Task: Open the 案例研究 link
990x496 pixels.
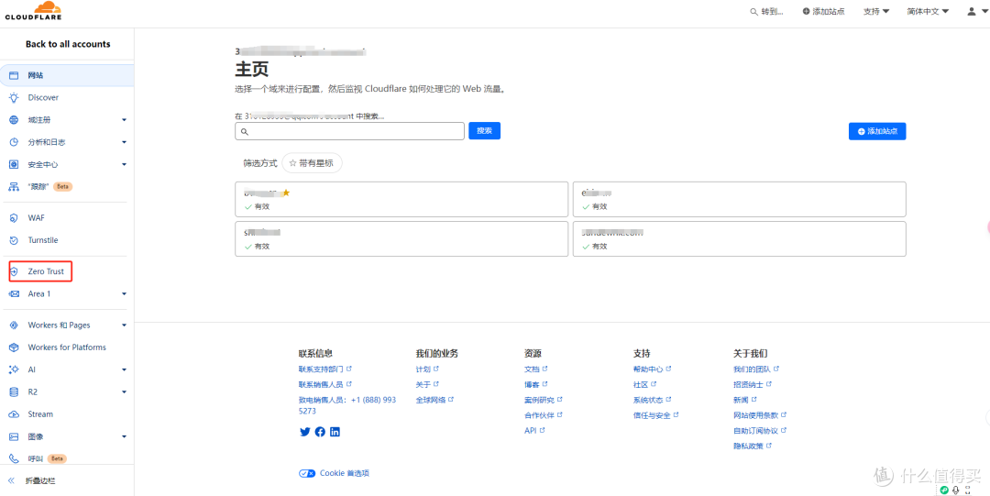Action: 543,400
